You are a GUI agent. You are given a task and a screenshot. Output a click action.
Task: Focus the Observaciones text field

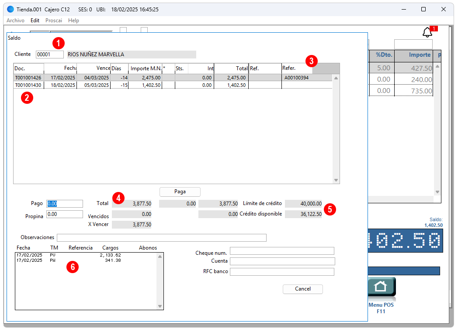pos(162,238)
